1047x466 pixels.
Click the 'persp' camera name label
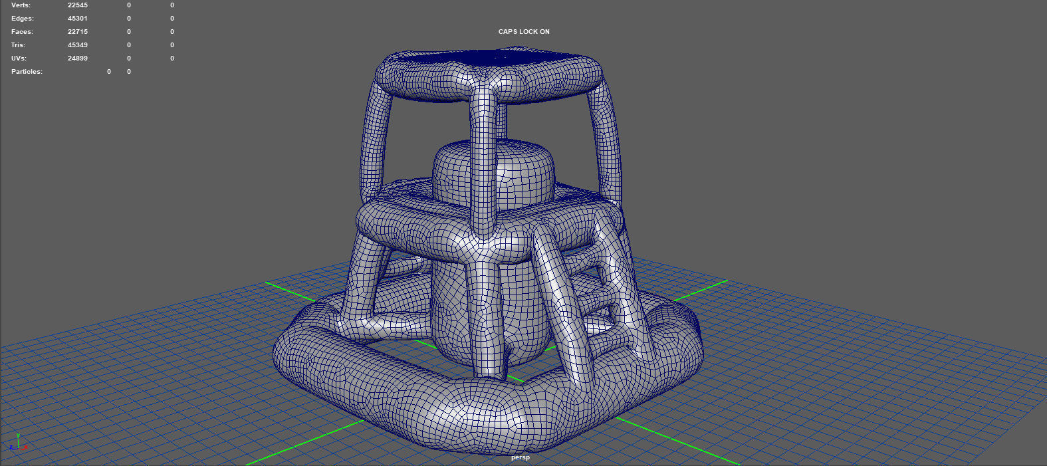(521, 457)
